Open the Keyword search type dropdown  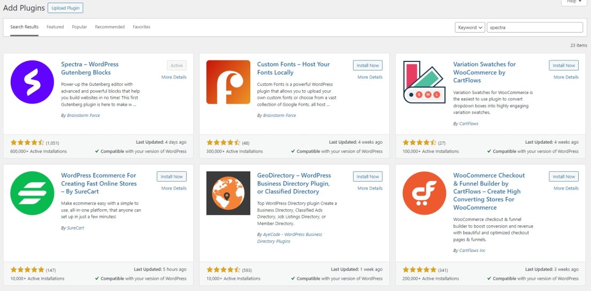(x=470, y=27)
